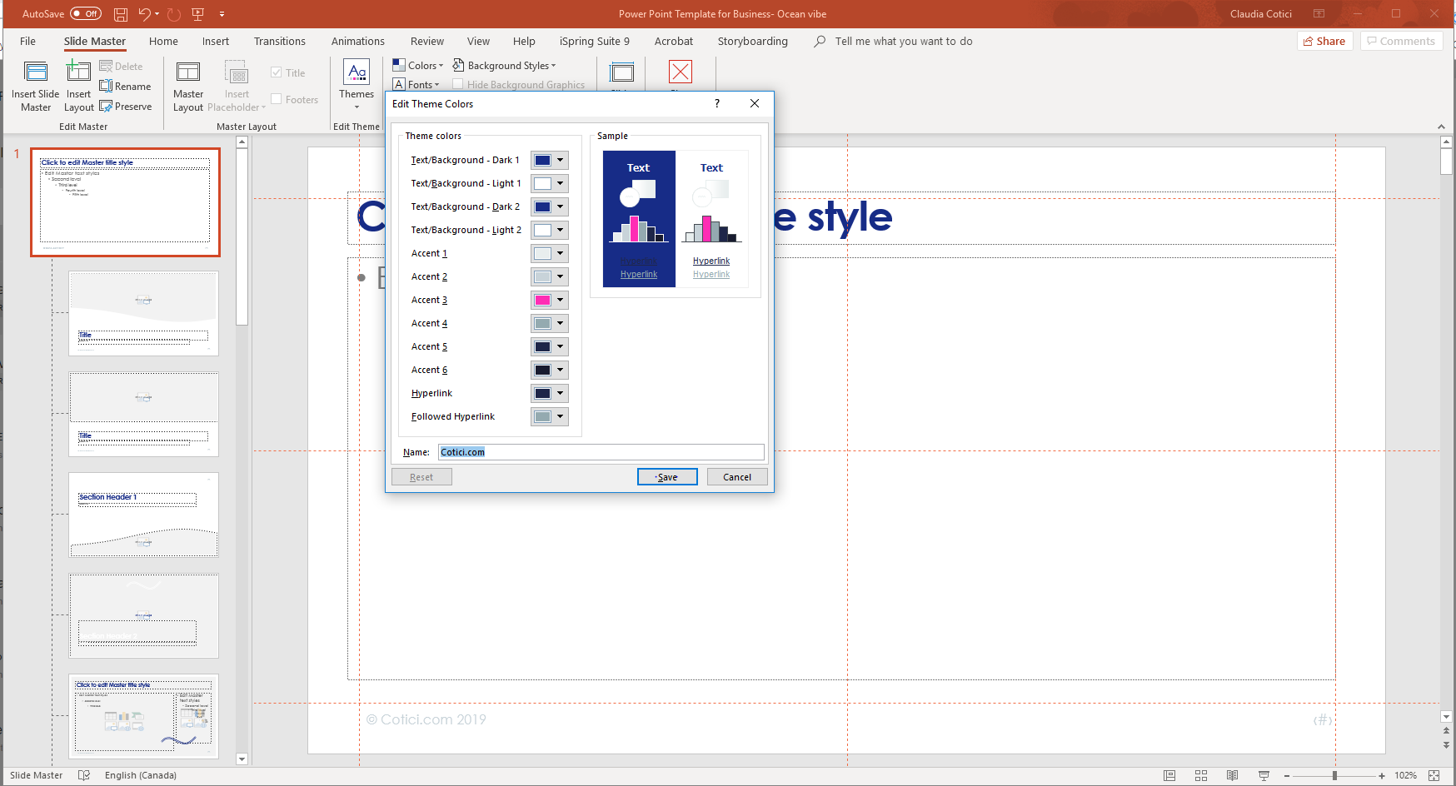Click Insert Layout icon
1456x786 pixels.
tap(78, 72)
